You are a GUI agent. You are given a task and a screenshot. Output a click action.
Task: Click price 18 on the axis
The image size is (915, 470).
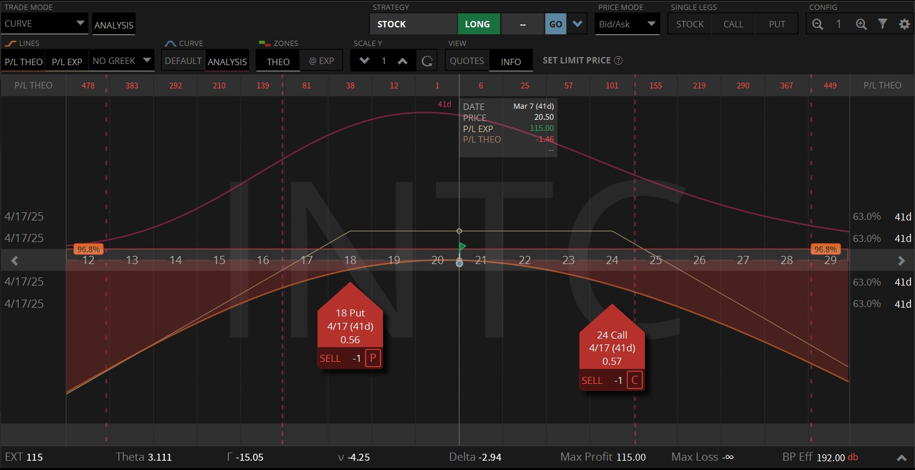(350, 260)
